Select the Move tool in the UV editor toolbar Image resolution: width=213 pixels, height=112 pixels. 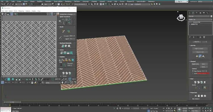[2, 14]
